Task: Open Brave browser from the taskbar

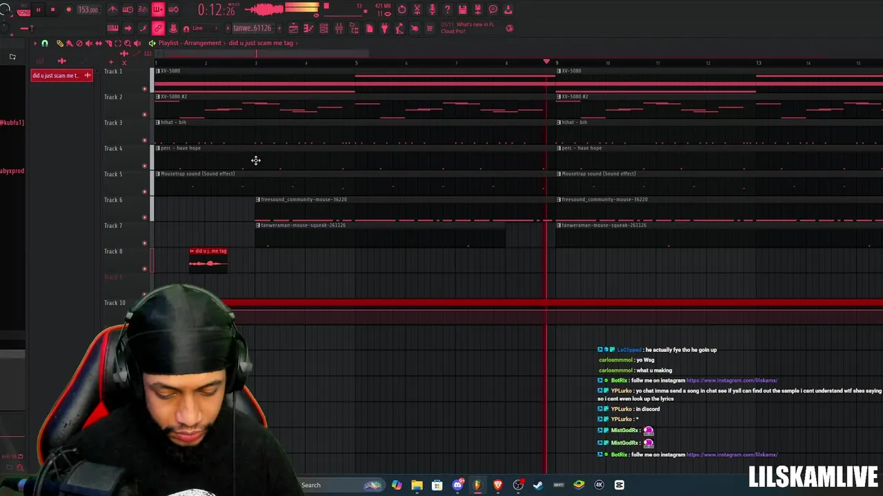Action: (498, 485)
